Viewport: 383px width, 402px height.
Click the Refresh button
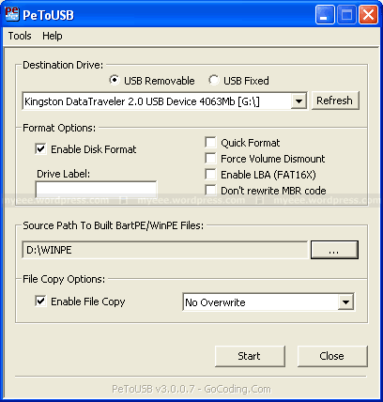point(335,100)
